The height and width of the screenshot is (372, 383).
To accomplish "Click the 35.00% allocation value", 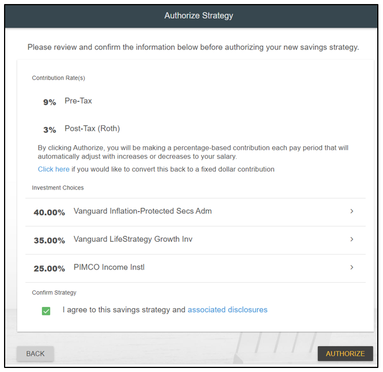I will click(50, 240).
